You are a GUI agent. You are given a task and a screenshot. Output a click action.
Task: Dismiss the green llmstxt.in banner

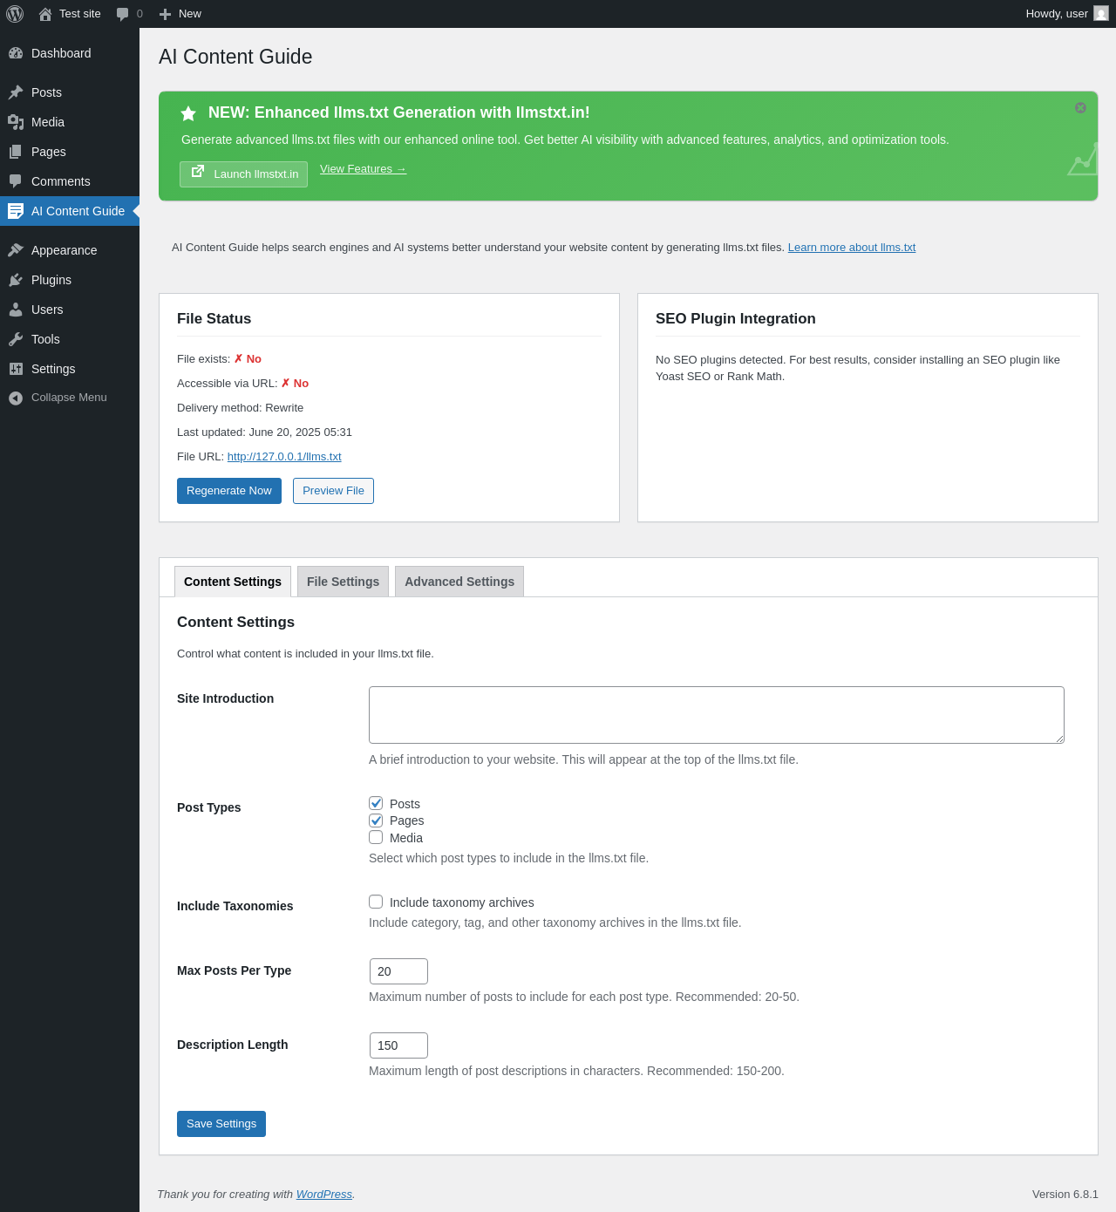[1080, 108]
